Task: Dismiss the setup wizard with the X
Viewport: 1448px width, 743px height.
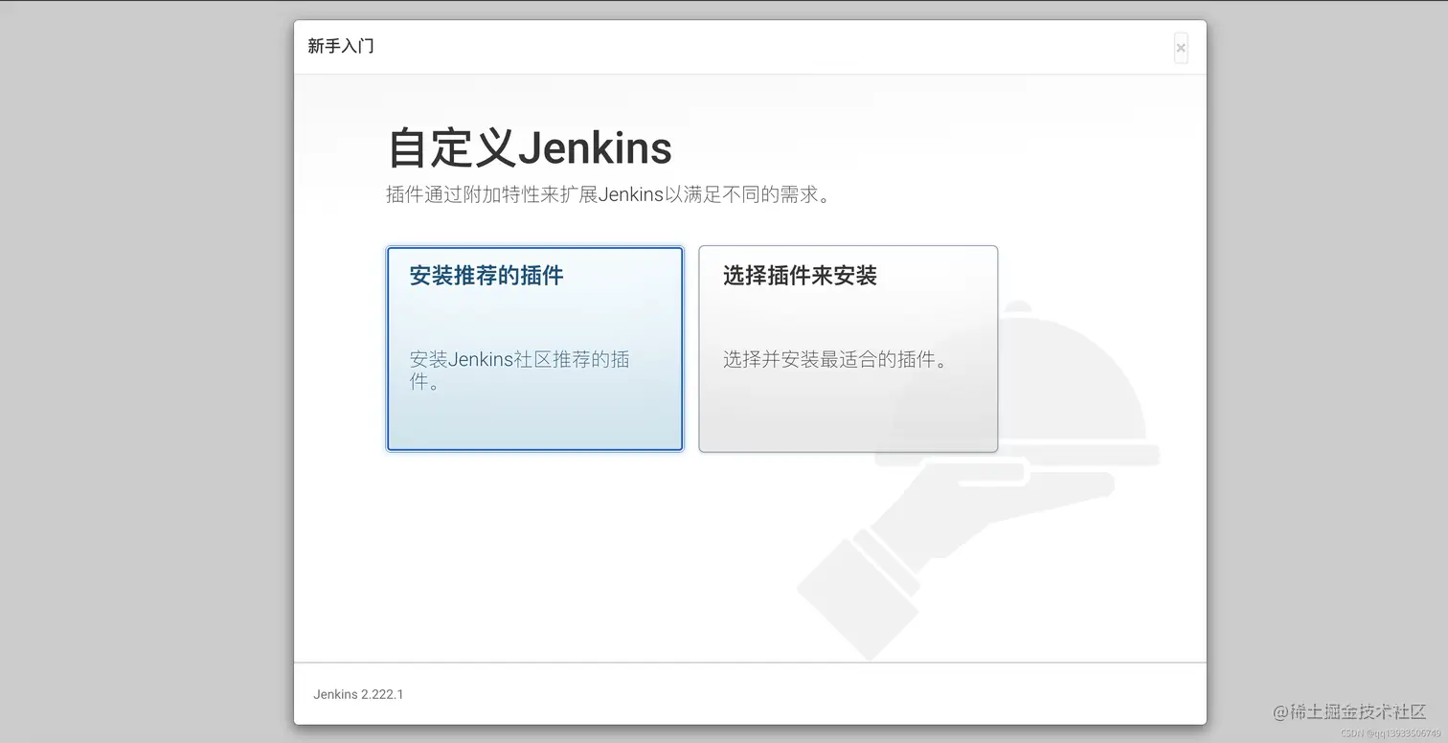Action: click(x=1181, y=48)
